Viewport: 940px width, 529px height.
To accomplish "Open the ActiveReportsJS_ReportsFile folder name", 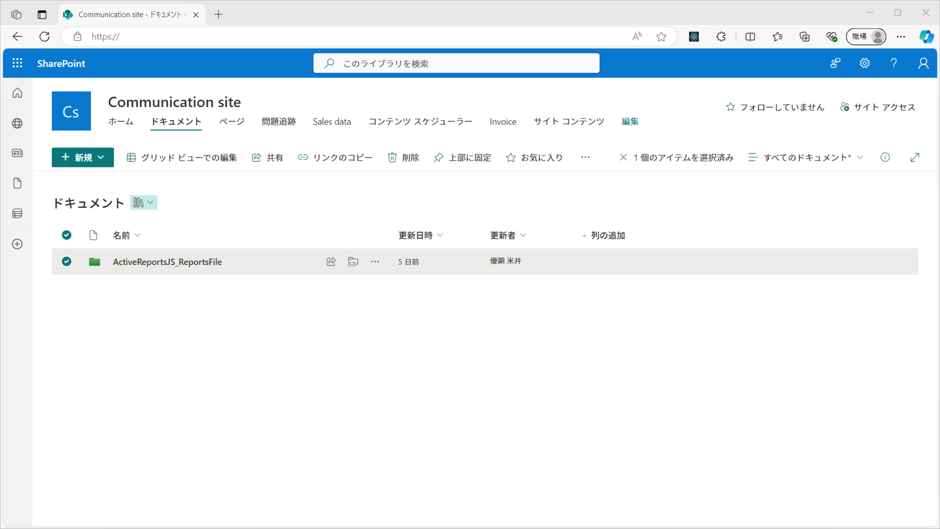I will coord(167,262).
